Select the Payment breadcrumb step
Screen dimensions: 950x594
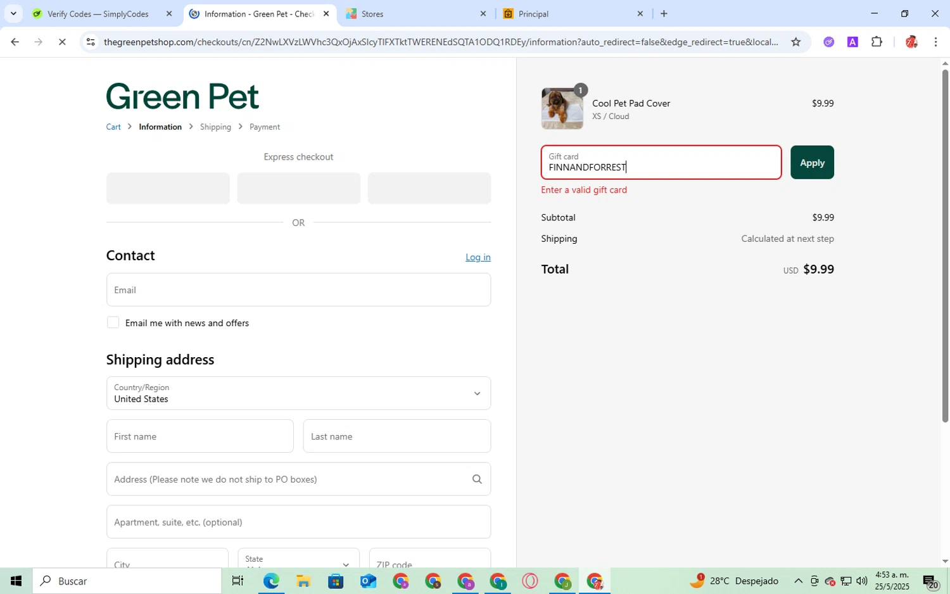pyautogui.click(x=265, y=127)
